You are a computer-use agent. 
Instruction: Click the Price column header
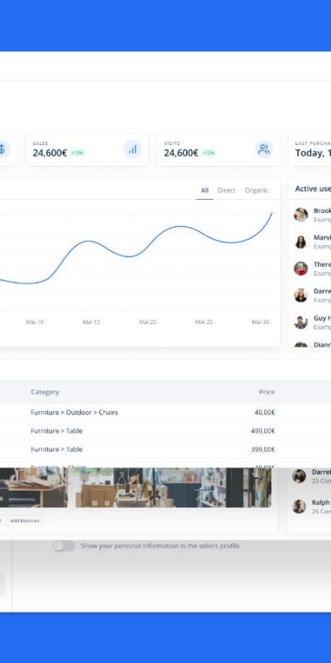click(266, 392)
